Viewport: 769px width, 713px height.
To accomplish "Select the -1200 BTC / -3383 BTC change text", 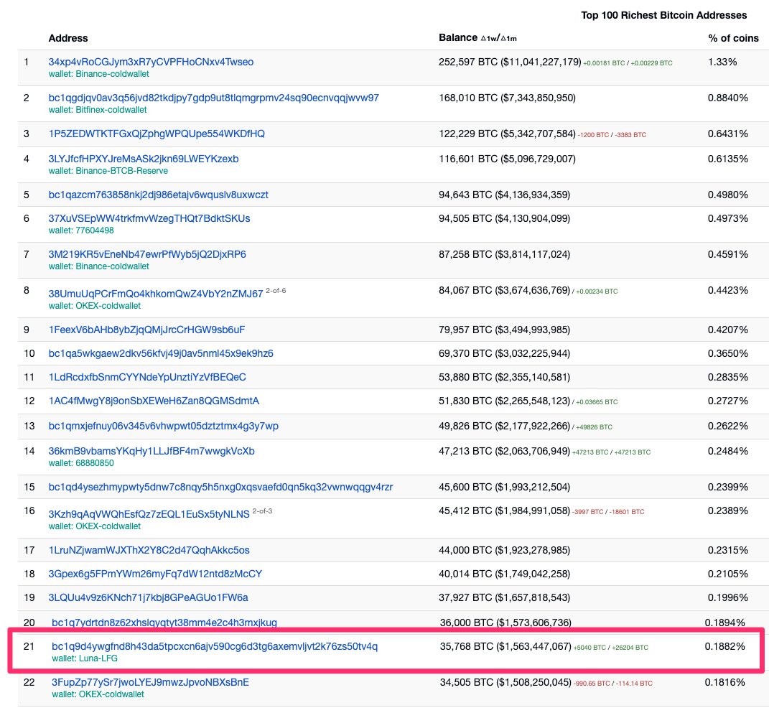I will (612, 135).
